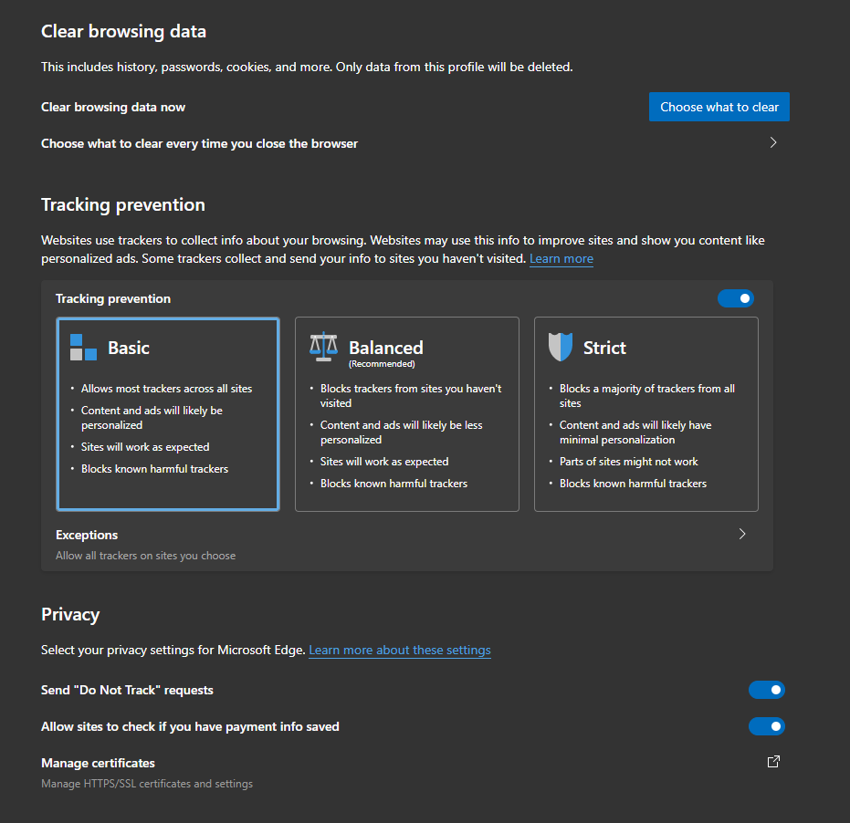Click "Choose what to clear every time" row text
Image resolution: width=850 pixels, height=823 pixels.
199,142
